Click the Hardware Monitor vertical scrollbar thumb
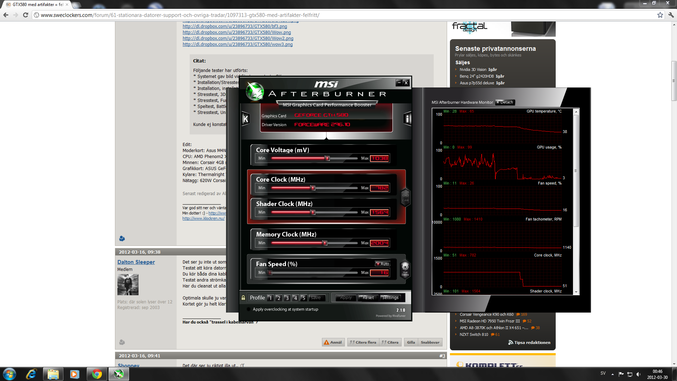 click(x=577, y=170)
